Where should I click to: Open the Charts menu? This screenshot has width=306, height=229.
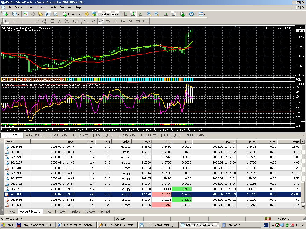click(x=41, y=7)
